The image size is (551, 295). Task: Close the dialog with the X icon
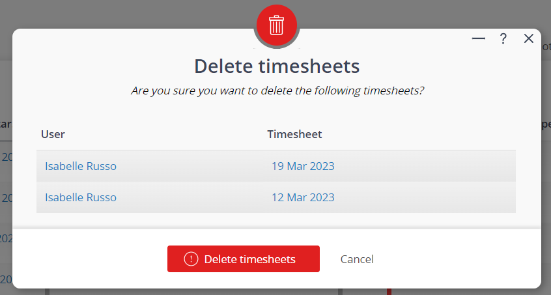coord(528,38)
